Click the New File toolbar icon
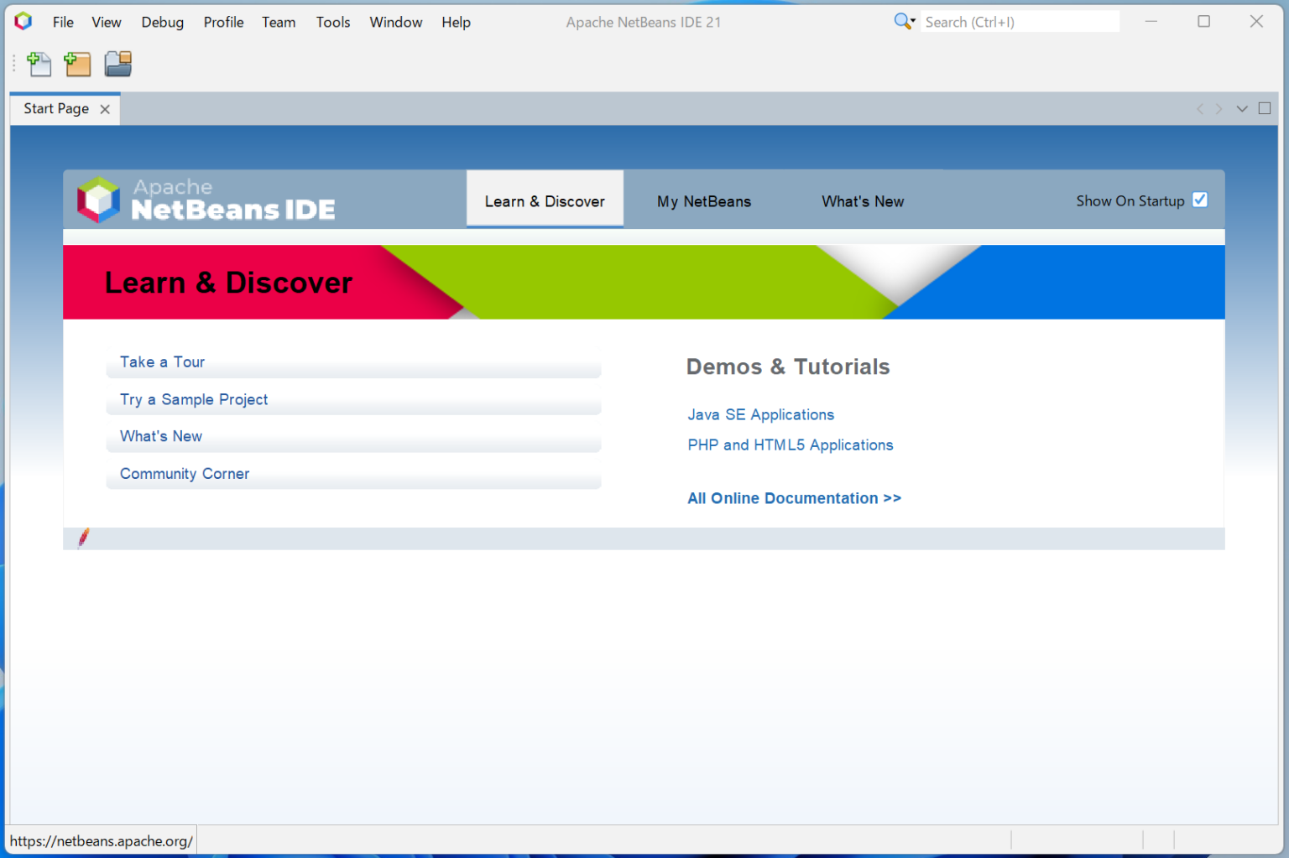The height and width of the screenshot is (858, 1289). (39, 64)
